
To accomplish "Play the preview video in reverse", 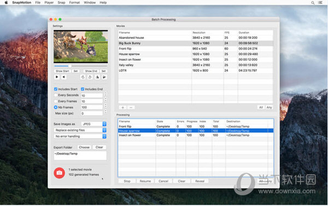I will pyautogui.click(x=63, y=77).
